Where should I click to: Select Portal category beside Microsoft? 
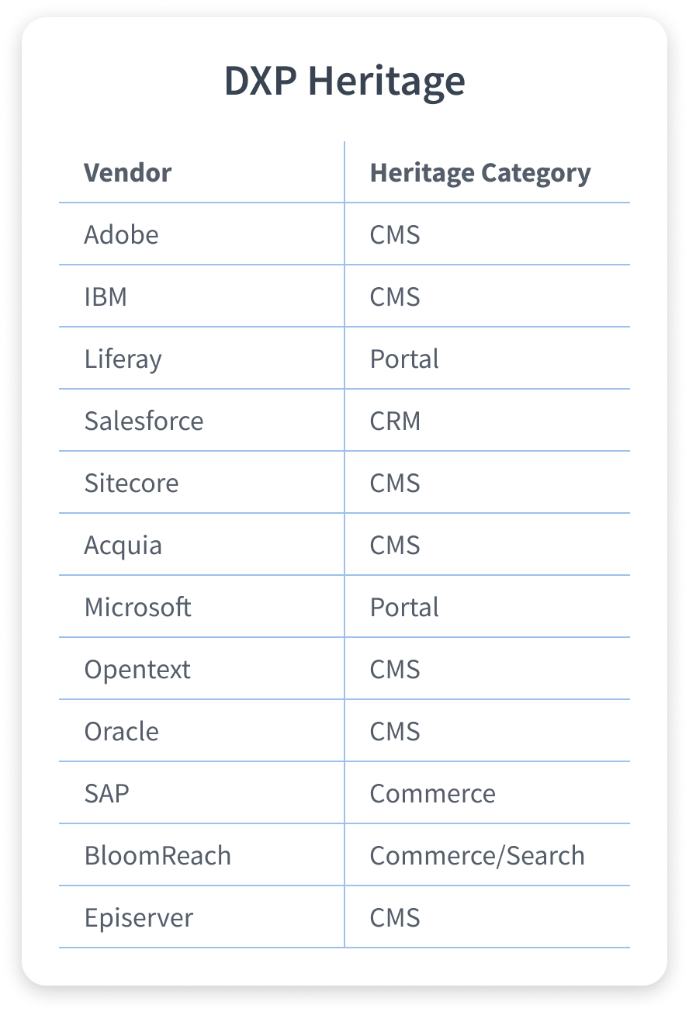pos(404,607)
